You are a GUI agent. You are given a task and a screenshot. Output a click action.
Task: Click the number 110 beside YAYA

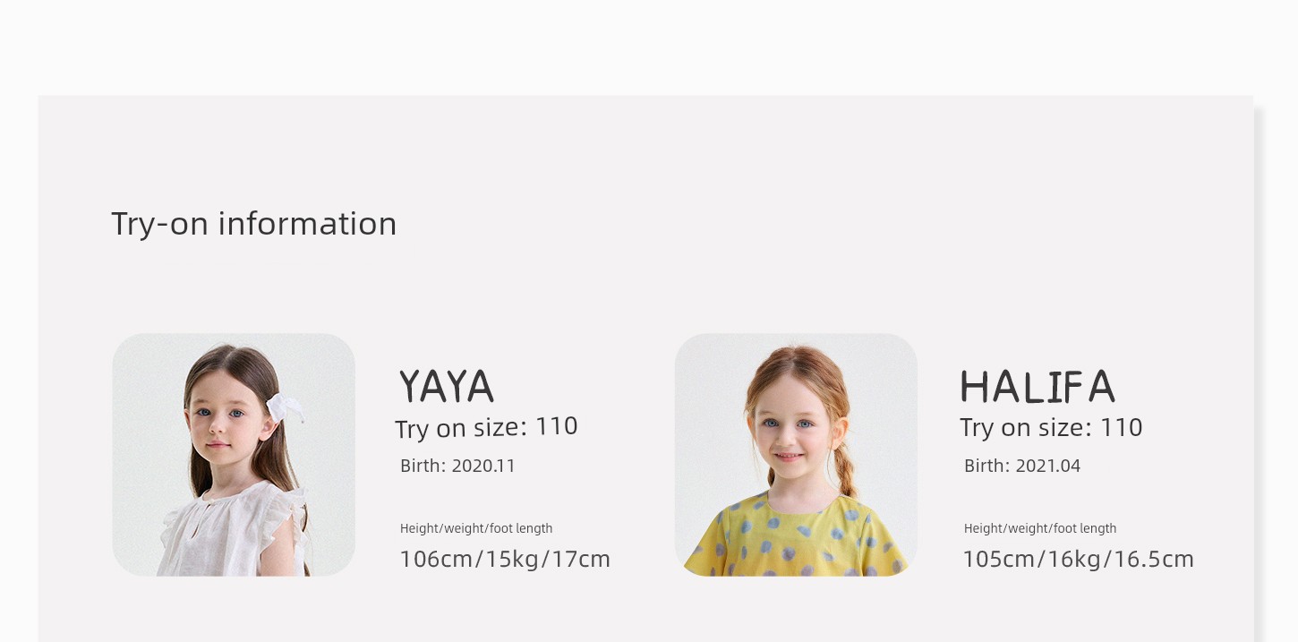[x=557, y=426]
